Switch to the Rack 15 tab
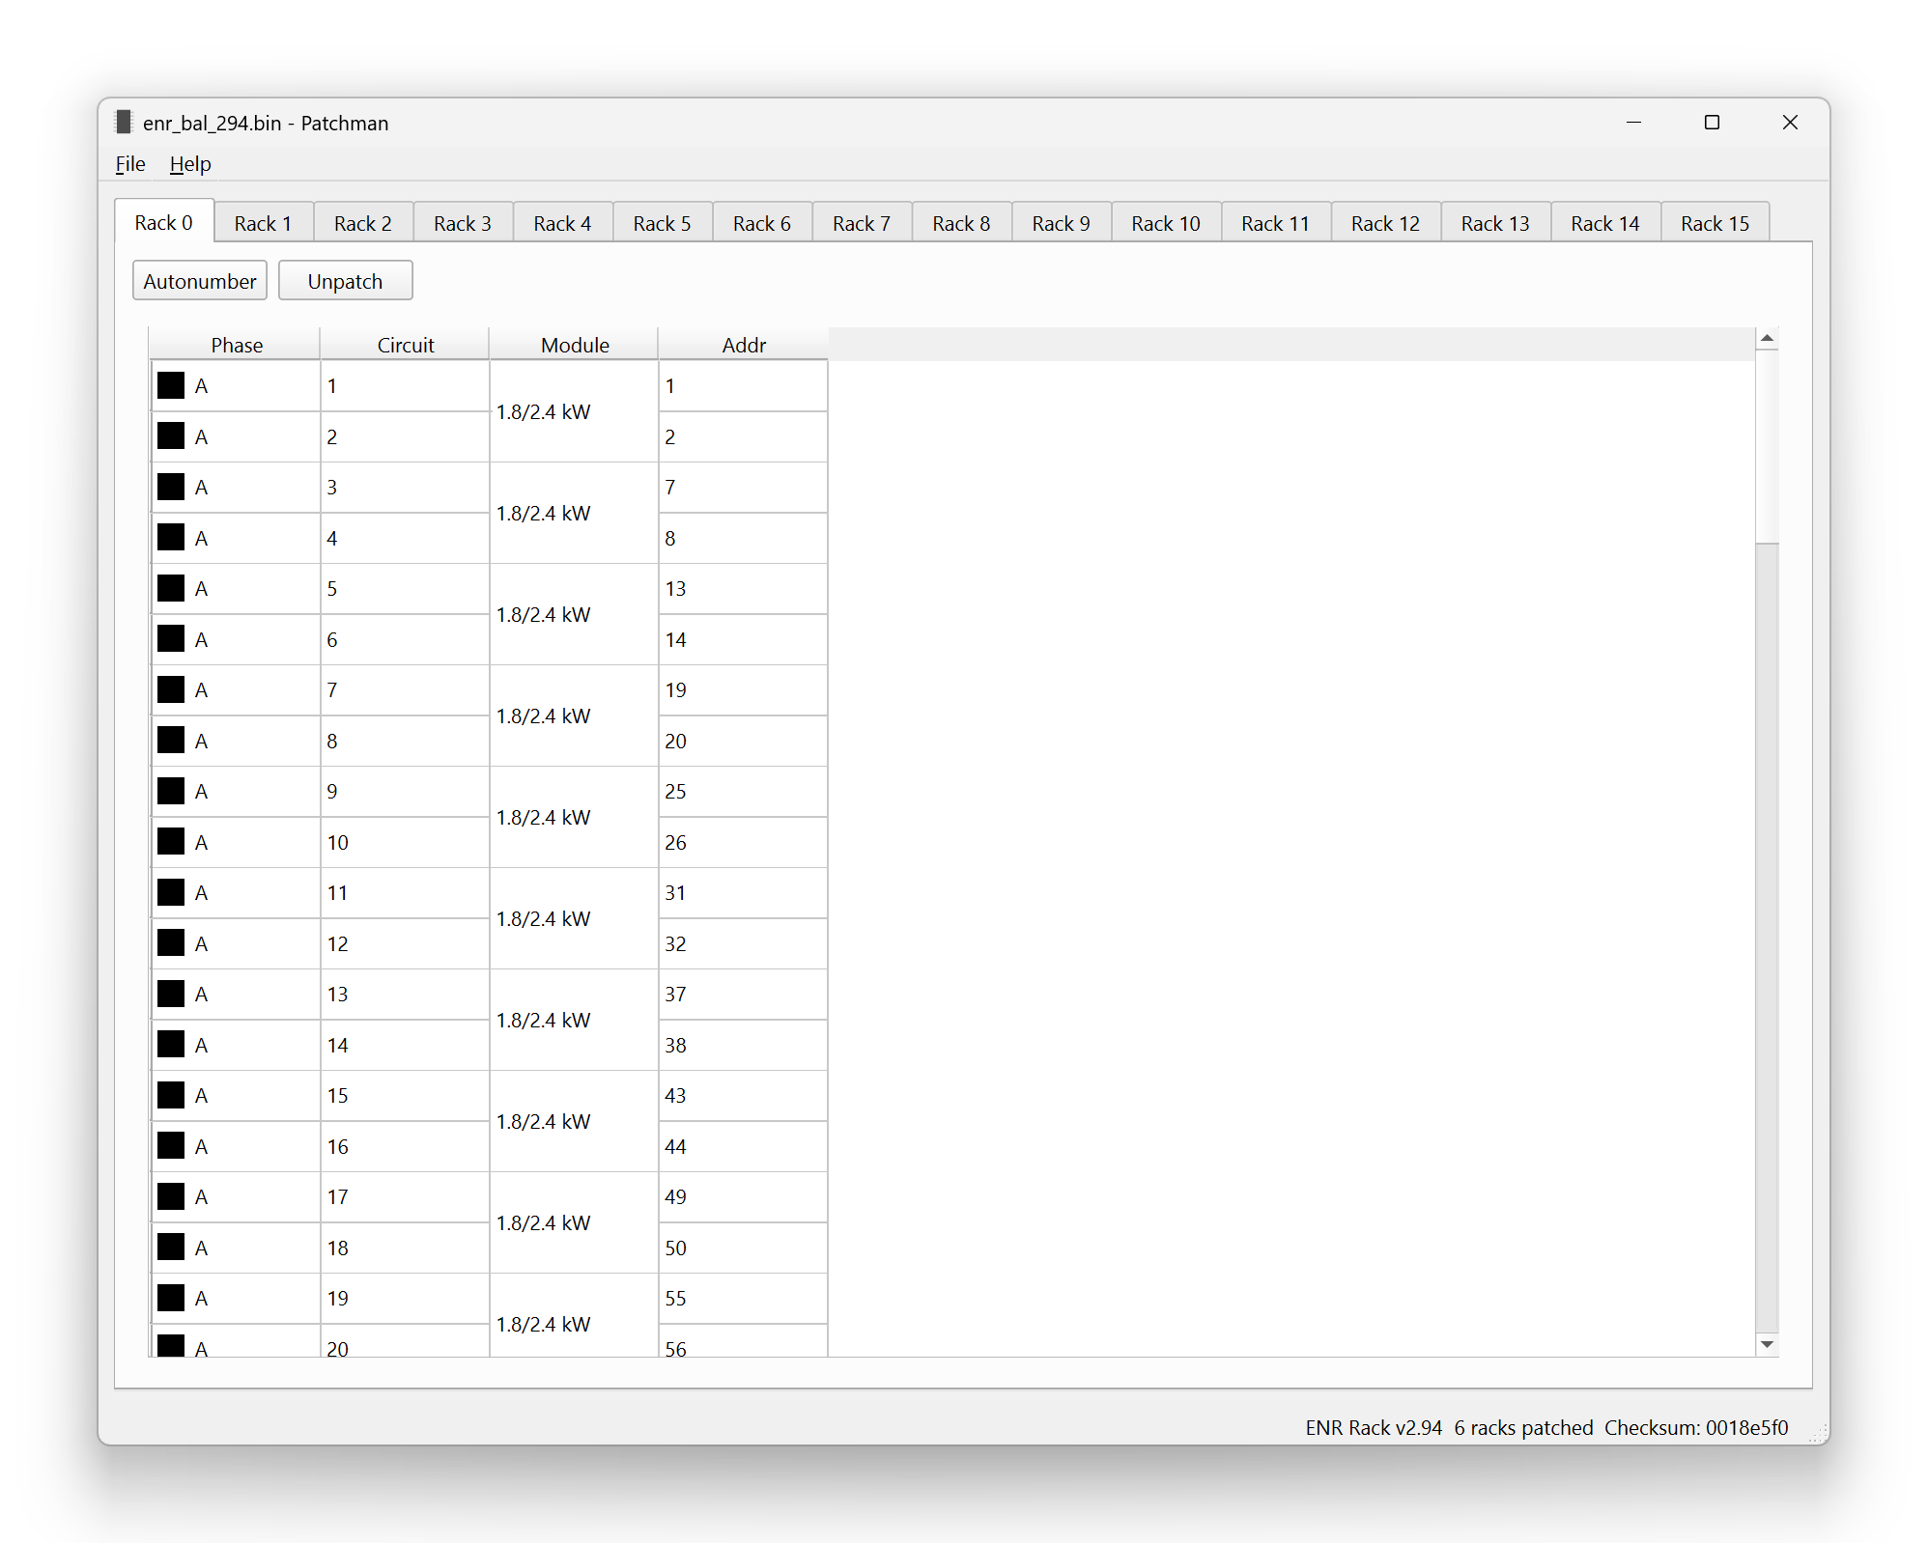This screenshot has width=1928, height=1543. click(1715, 223)
